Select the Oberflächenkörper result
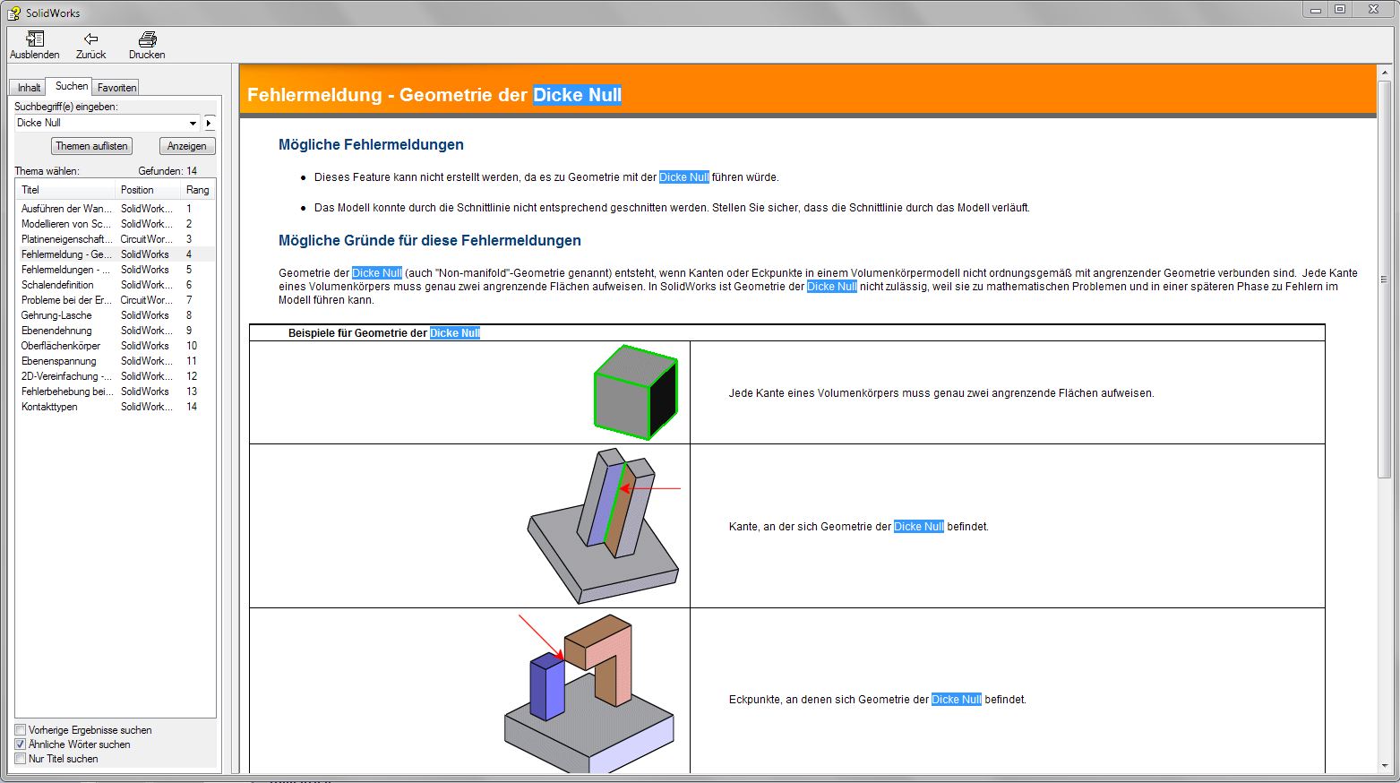Screen dimensions: 1400x783 tap(116, 346)
